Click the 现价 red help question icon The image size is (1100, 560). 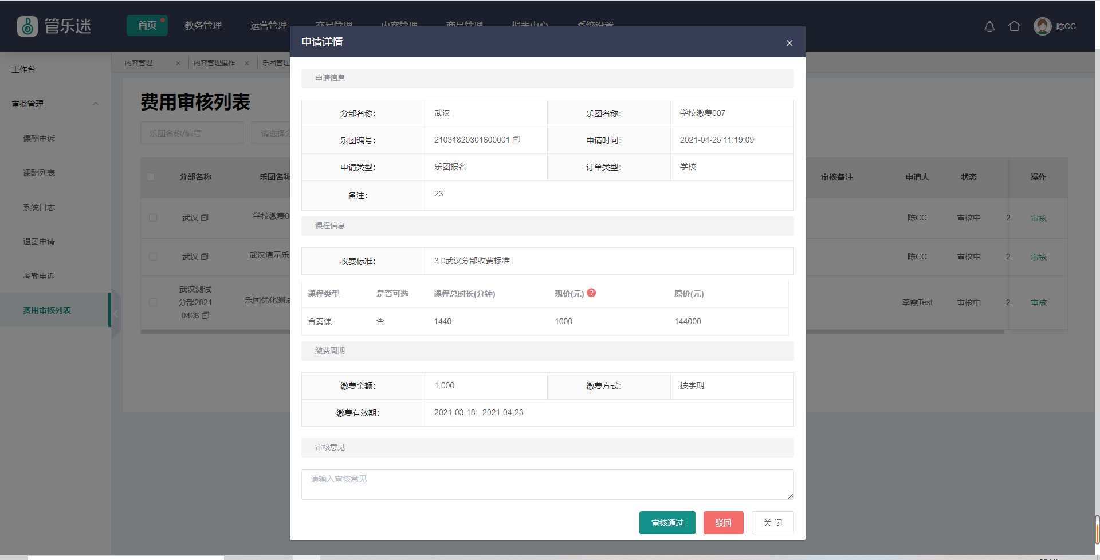tap(592, 293)
